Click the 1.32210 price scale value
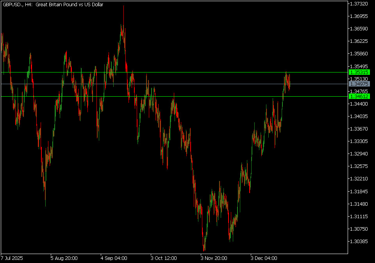 click(359, 179)
